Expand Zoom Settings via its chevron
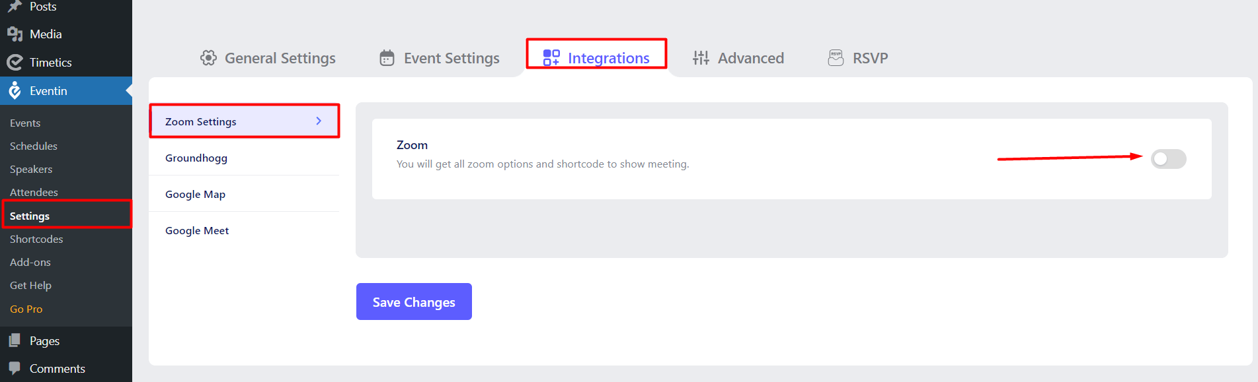 (319, 121)
